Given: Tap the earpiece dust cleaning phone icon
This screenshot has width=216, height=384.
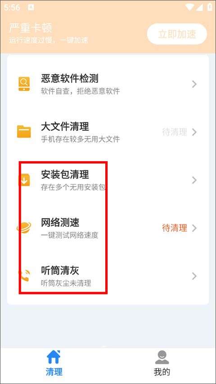Looking at the screenshot, I should [24, 275].
